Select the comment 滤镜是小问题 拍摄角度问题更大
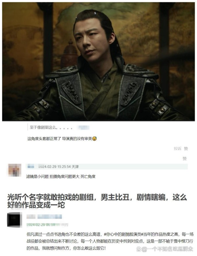This screenshot has width=197, height=256. 61,176
